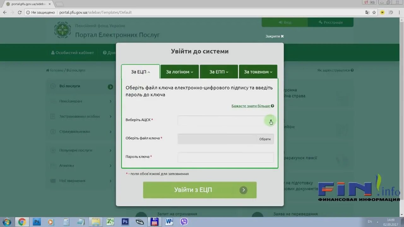The width and height of the screenshot is (404, 227).
Task: Submit with Увійти з ЕЦП button
Action: tap(200, 190)
